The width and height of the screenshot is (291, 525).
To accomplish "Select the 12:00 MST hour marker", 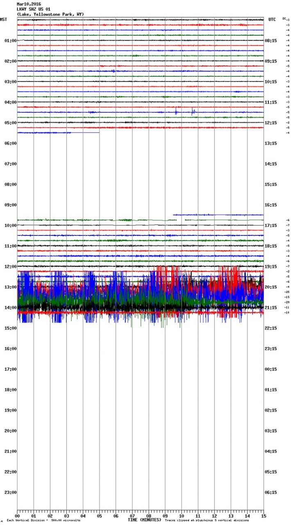I will (10, 267).
